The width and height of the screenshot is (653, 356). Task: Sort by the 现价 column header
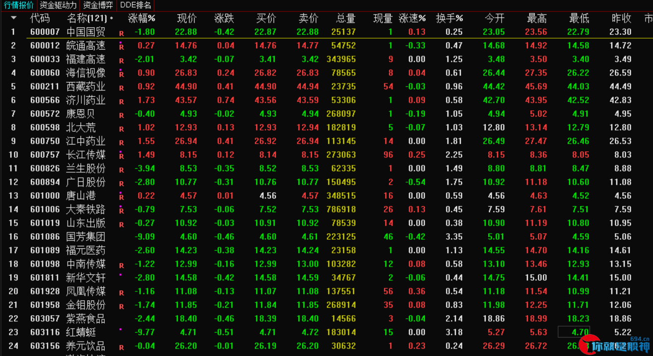[187, 18]
